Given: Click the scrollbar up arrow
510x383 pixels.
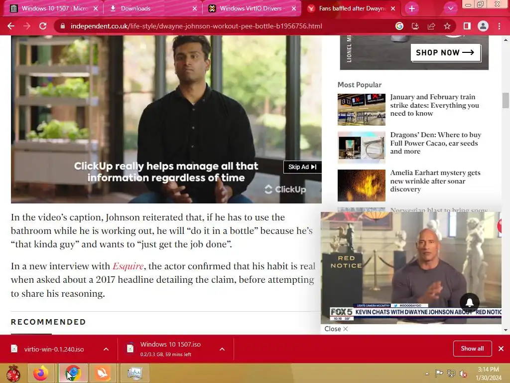Looking at the screenshot, I should 506,40.
